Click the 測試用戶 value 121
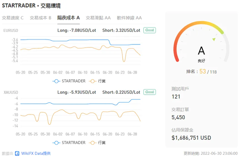 176,97
